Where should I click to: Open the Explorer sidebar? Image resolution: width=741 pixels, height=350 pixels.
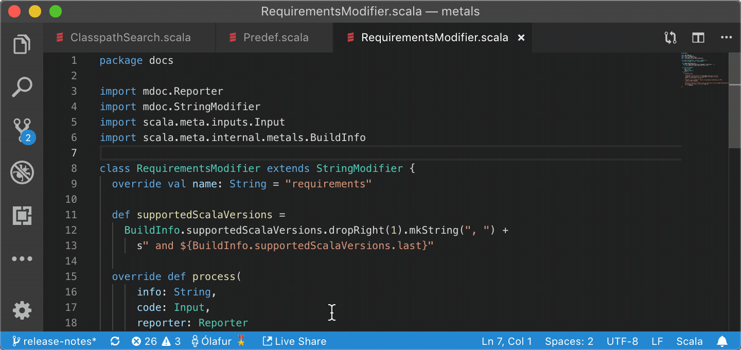22,44
